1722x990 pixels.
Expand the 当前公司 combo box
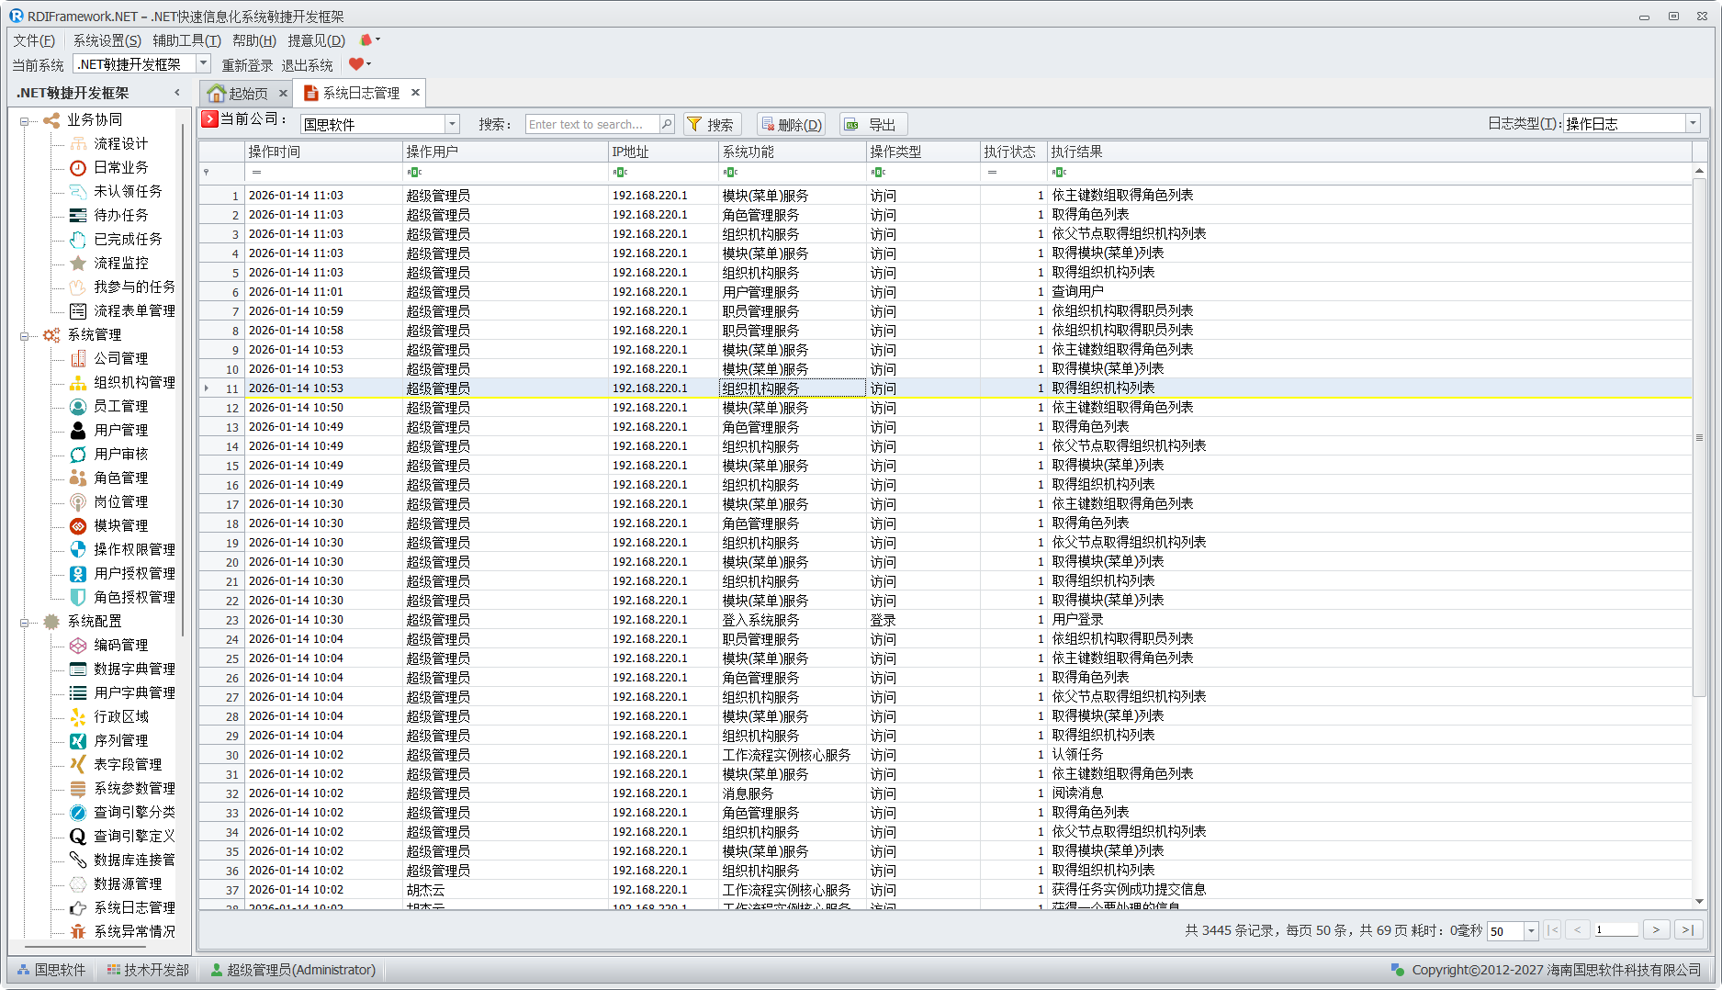(x=452, y=124)
